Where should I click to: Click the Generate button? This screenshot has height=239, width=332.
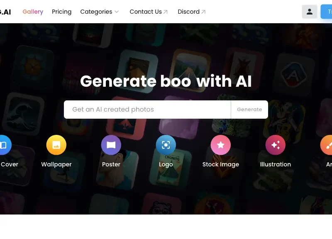coord(249,110)
